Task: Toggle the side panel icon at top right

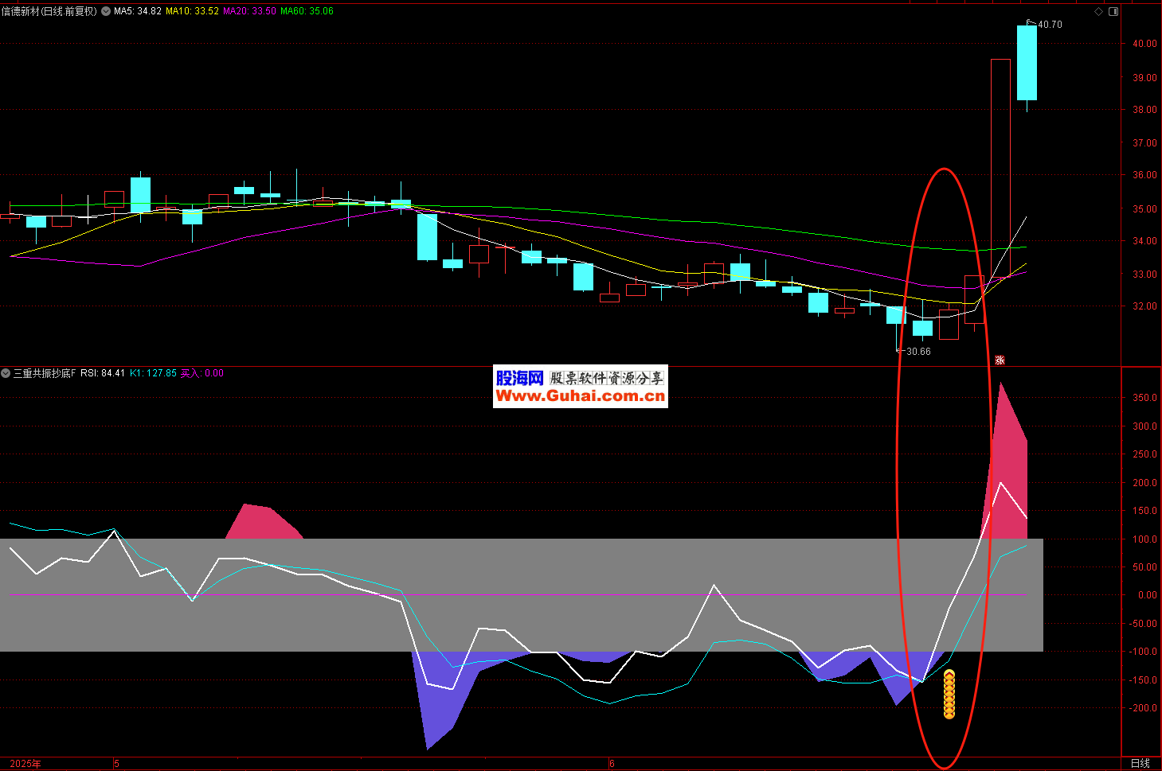Action: pyautogui.click(x=1113, y=11)
